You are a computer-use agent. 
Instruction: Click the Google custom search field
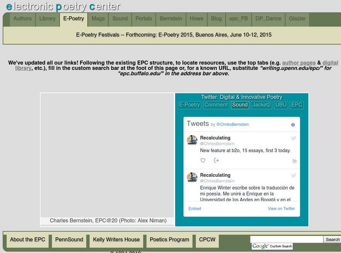[286, 239]
